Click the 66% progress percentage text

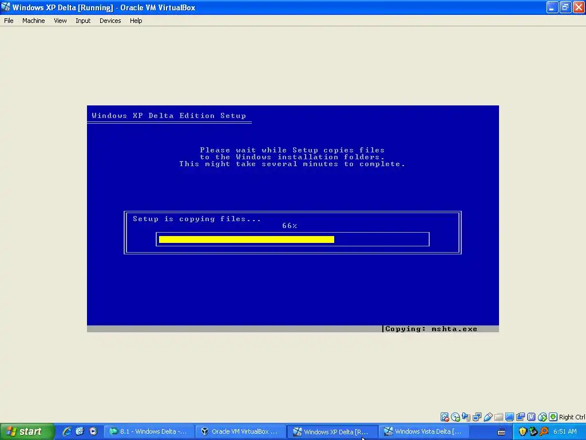(290, 226)
